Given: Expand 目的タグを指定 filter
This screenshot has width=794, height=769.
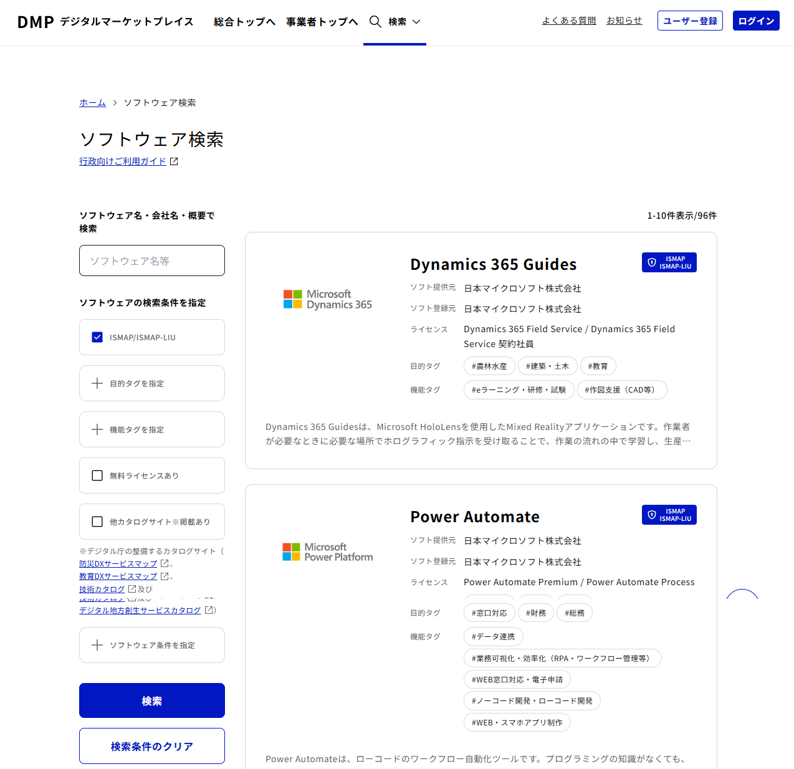Looking at the screenshot, I should tap(152, 383).
